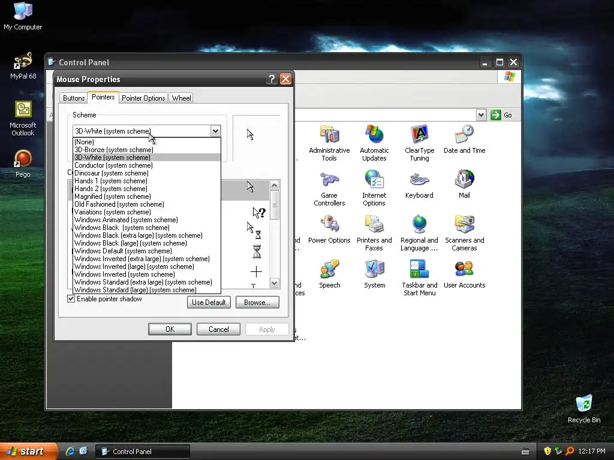Select Hands 2 (system scheme) entry
This screenshot has width=614, height=460.
point(147,189)
